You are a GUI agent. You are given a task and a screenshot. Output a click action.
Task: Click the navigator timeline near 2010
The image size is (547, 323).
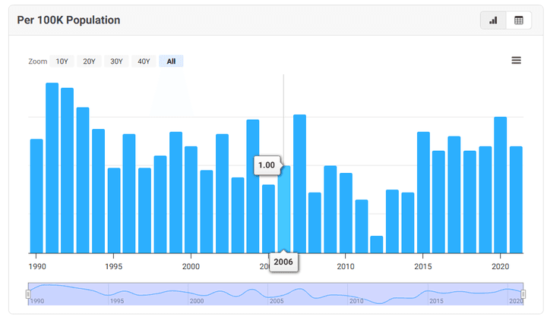coord(356,293)
